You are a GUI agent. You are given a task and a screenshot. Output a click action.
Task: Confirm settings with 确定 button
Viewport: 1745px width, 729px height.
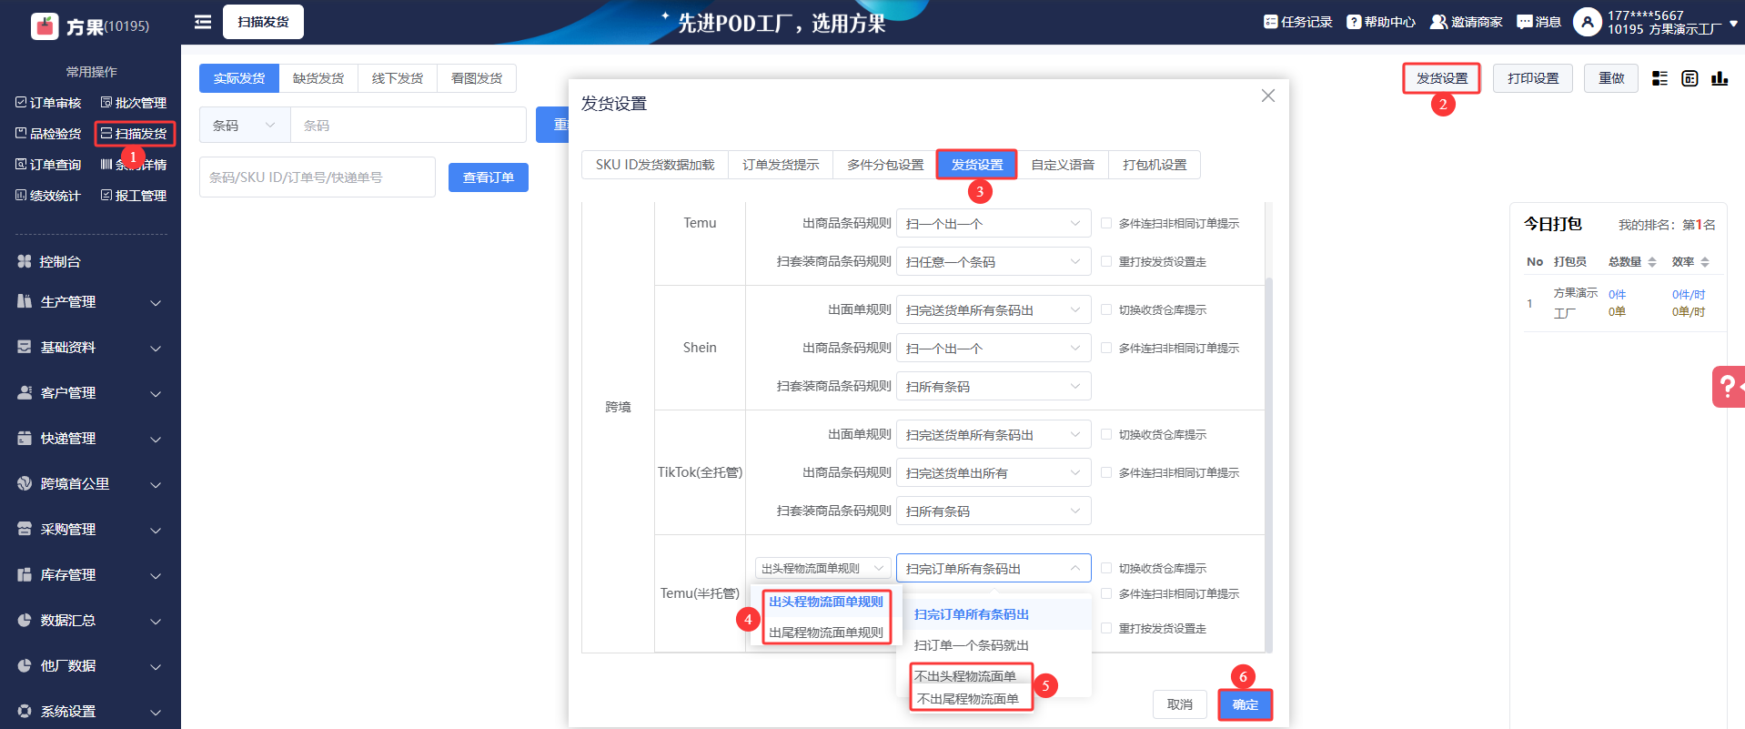1245,704
